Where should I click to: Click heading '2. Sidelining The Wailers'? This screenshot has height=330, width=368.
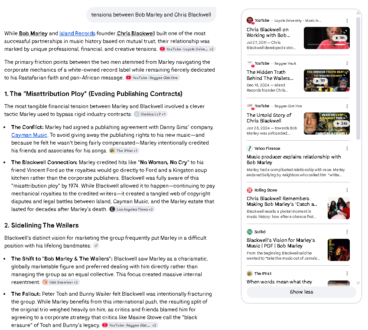pyautogui.click(x=42, y=225)
